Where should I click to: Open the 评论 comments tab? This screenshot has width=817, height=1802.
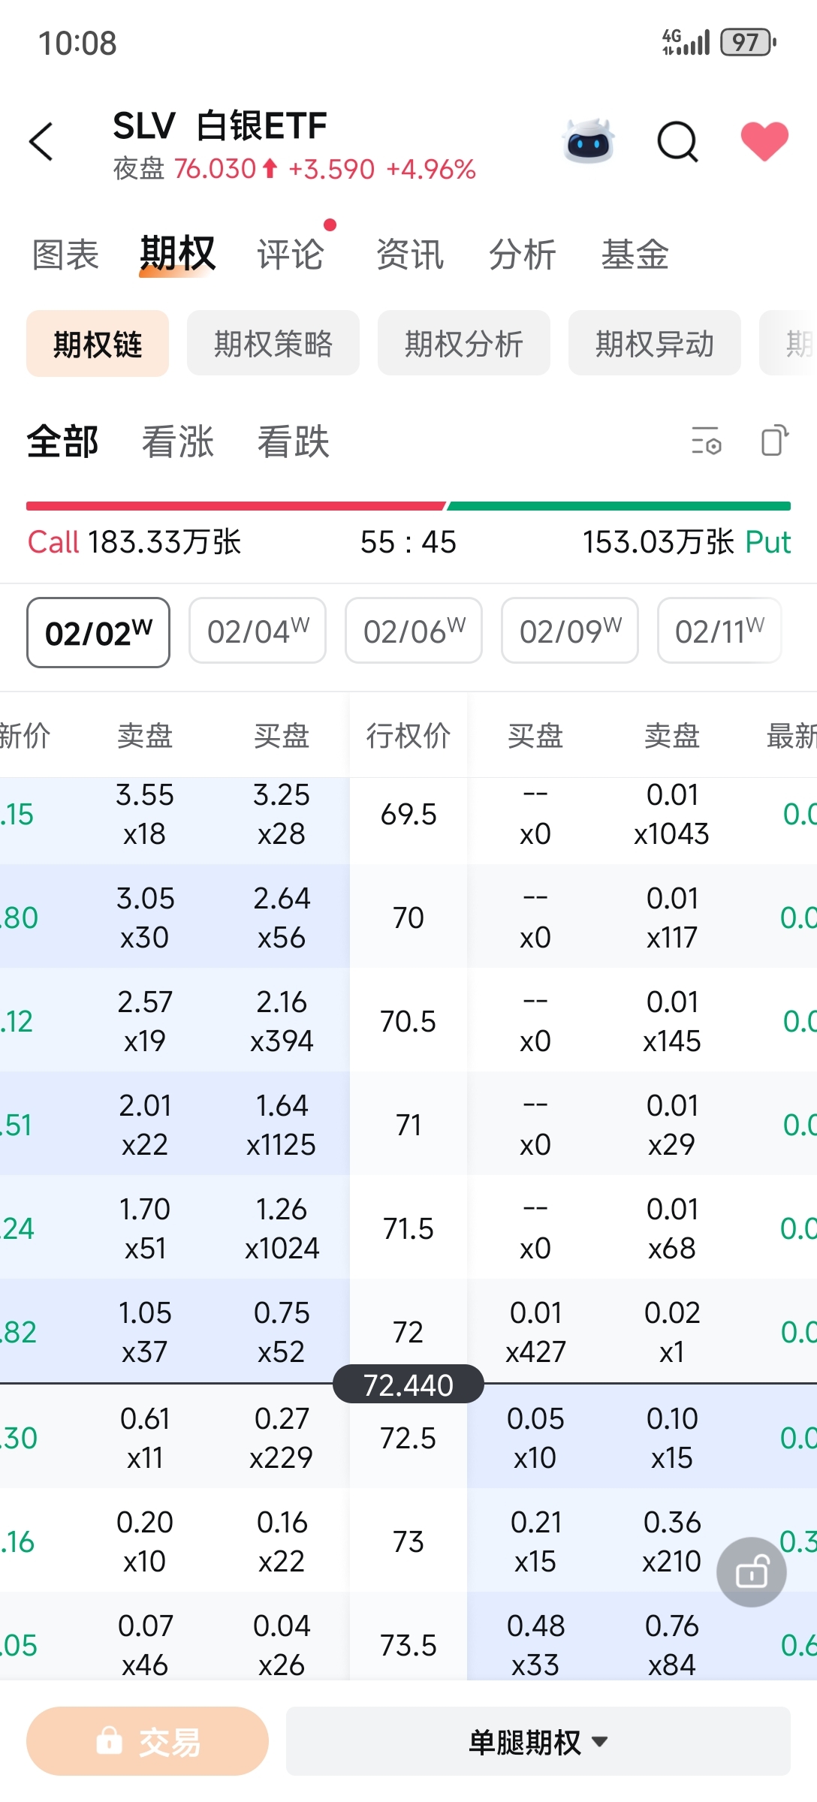[x=291, y=255]
